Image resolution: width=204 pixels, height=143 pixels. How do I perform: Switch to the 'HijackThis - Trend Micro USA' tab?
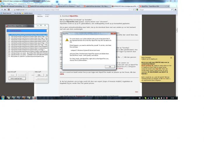152,6
